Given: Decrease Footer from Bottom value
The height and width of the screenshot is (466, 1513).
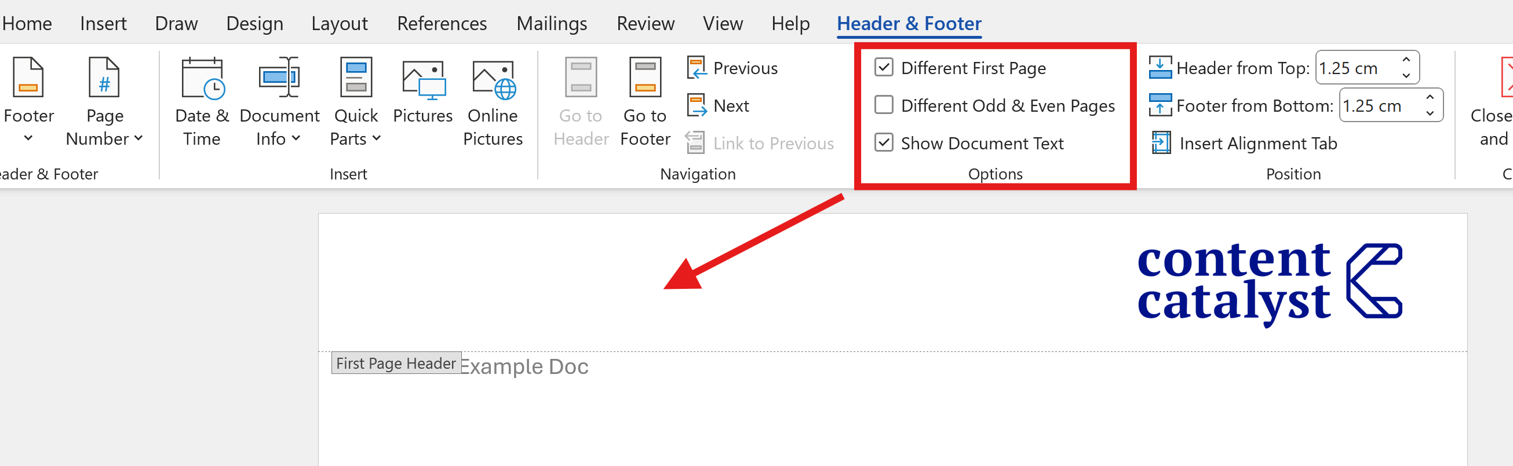Looking at the screenshot, I should click(1430, 113).
